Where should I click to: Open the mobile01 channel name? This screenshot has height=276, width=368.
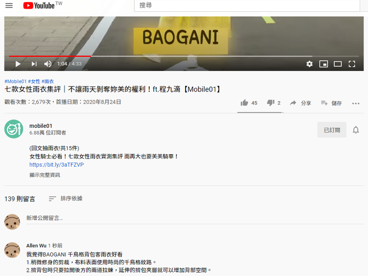coord(41,126)
